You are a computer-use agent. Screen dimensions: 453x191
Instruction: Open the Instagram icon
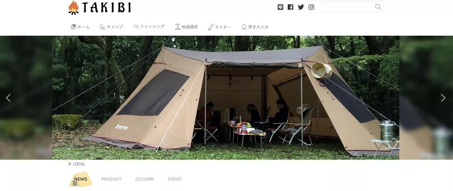[x=311, y=7]
